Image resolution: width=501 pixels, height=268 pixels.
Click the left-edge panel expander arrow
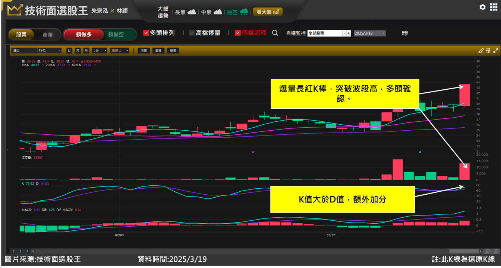coord(7,150)
